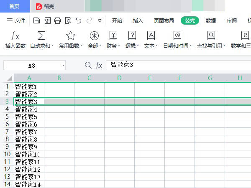Expand the 自动求和 dropdown arrow

[x=52, y=46]
